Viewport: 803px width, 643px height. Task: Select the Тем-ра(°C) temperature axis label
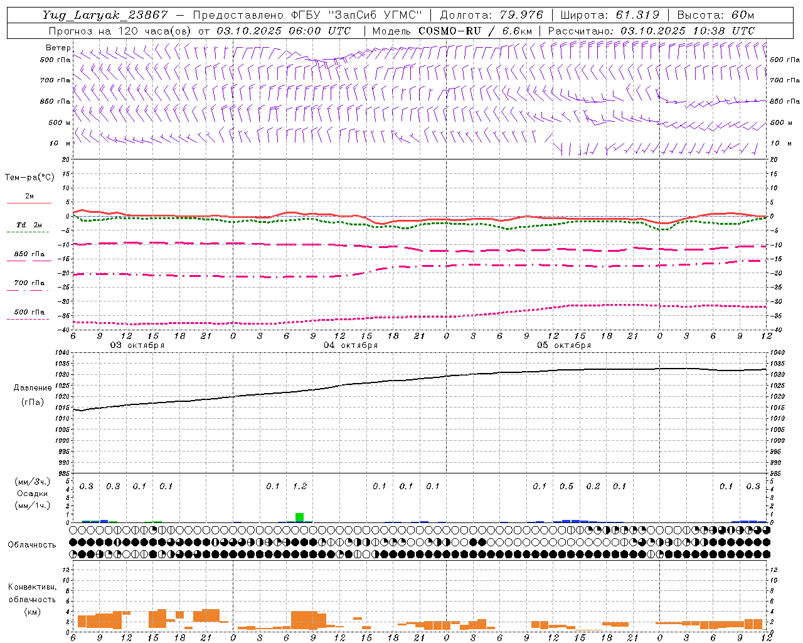pyautogui.click(x=29, y=178)
